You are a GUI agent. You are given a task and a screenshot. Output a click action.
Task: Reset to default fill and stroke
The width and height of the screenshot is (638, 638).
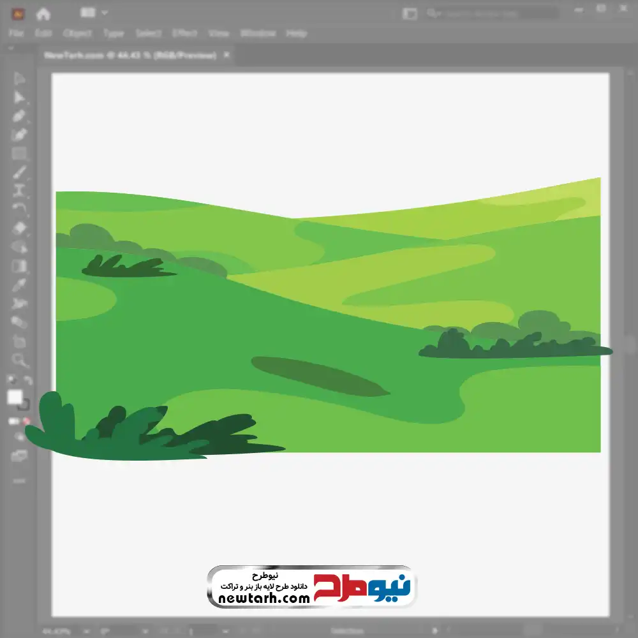click(x=11, y=380)
